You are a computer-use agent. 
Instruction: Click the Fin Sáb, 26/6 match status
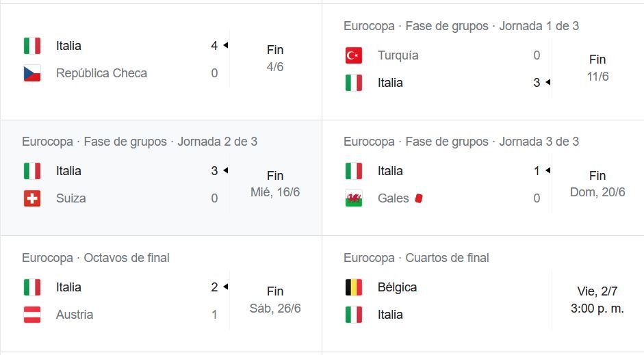coord(275,300)
